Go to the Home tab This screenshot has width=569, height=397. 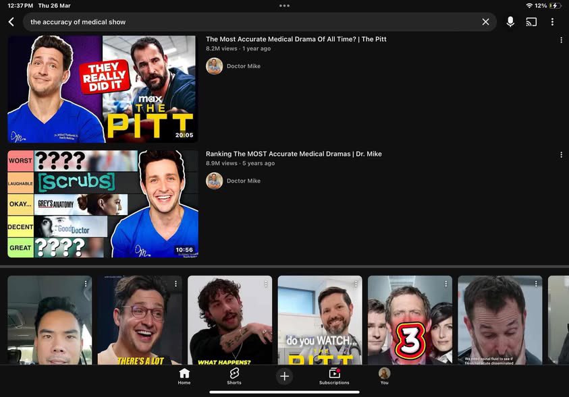pos(184,376)
